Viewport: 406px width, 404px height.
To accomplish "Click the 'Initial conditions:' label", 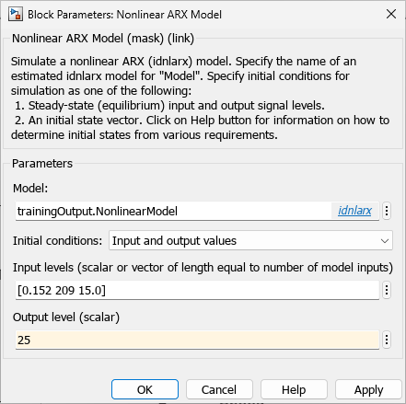I will point(57,240).
